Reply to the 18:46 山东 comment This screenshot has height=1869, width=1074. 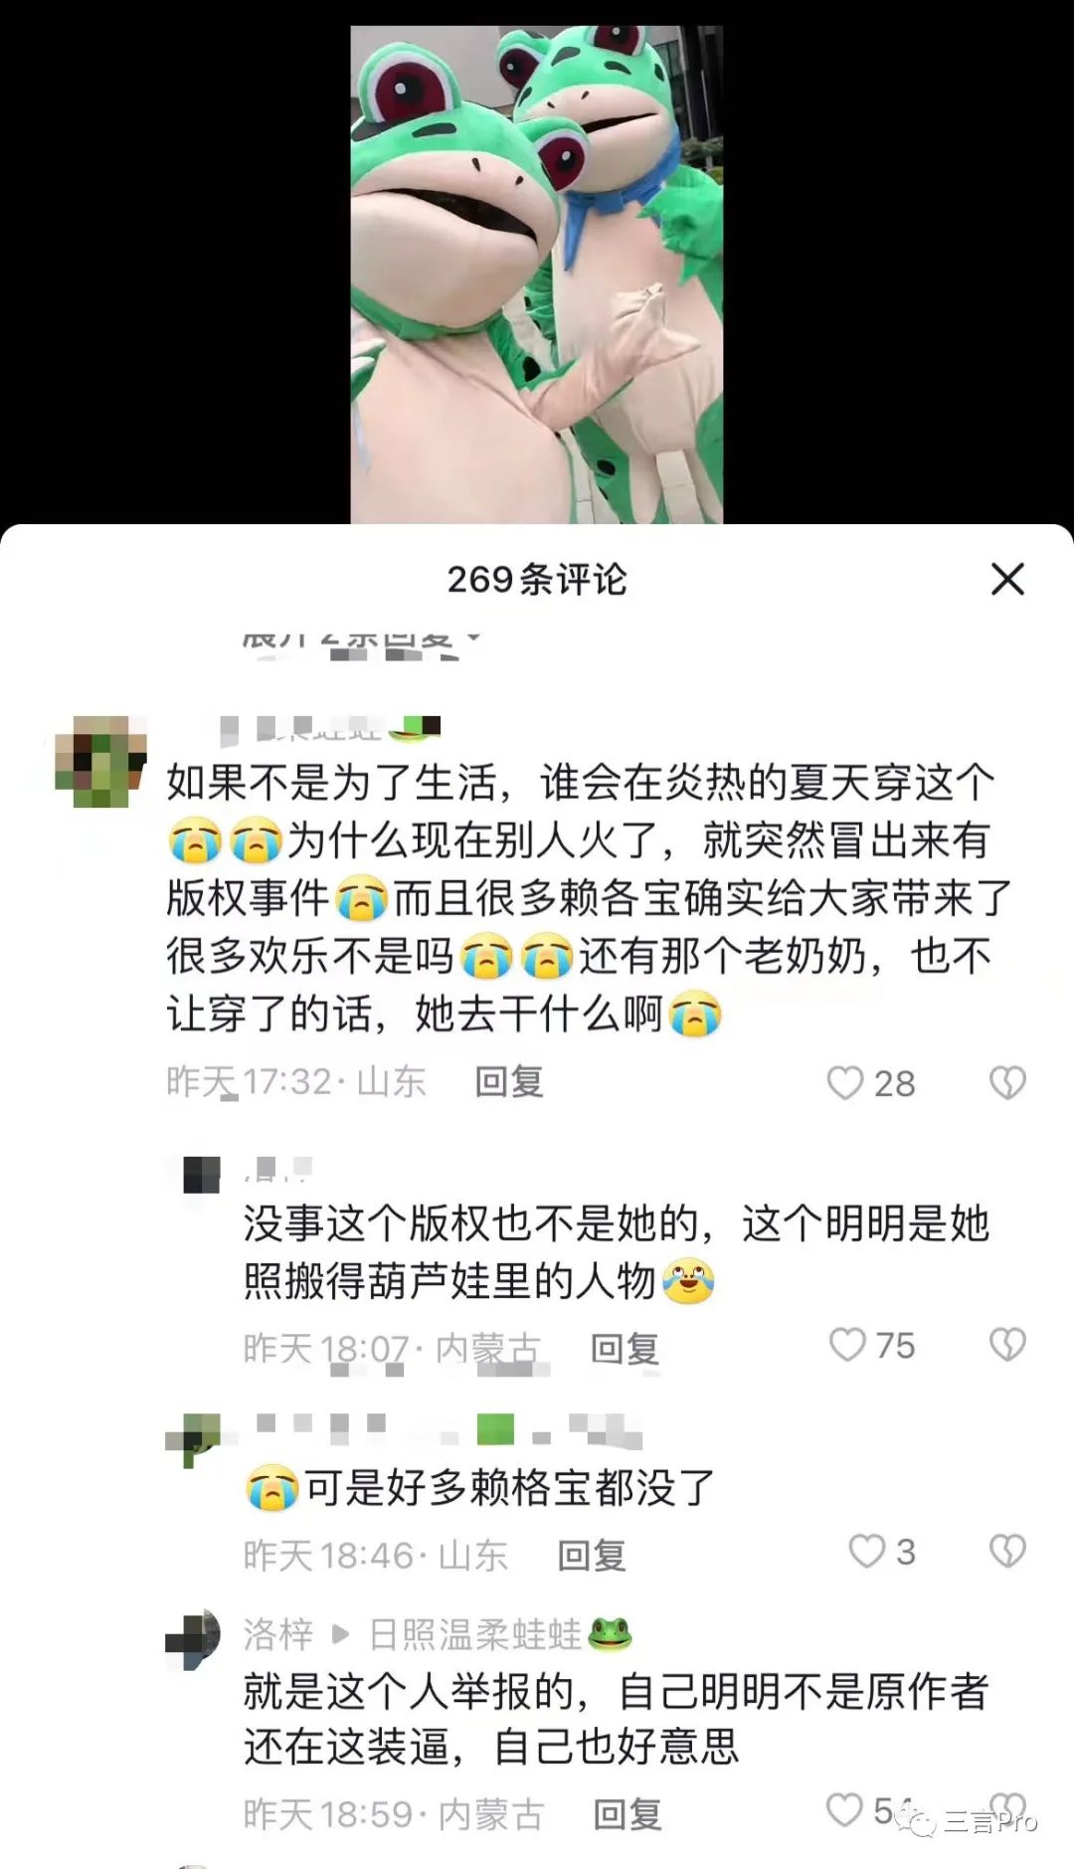(x=591, y=1555)
